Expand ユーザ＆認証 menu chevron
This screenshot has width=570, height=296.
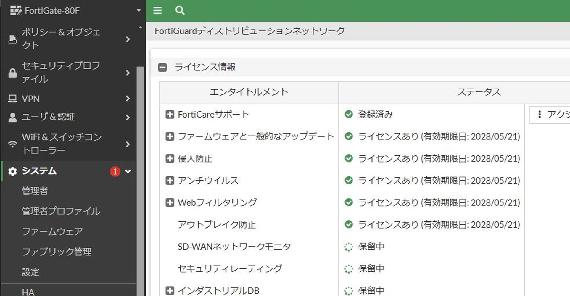(x=128, y=118)
